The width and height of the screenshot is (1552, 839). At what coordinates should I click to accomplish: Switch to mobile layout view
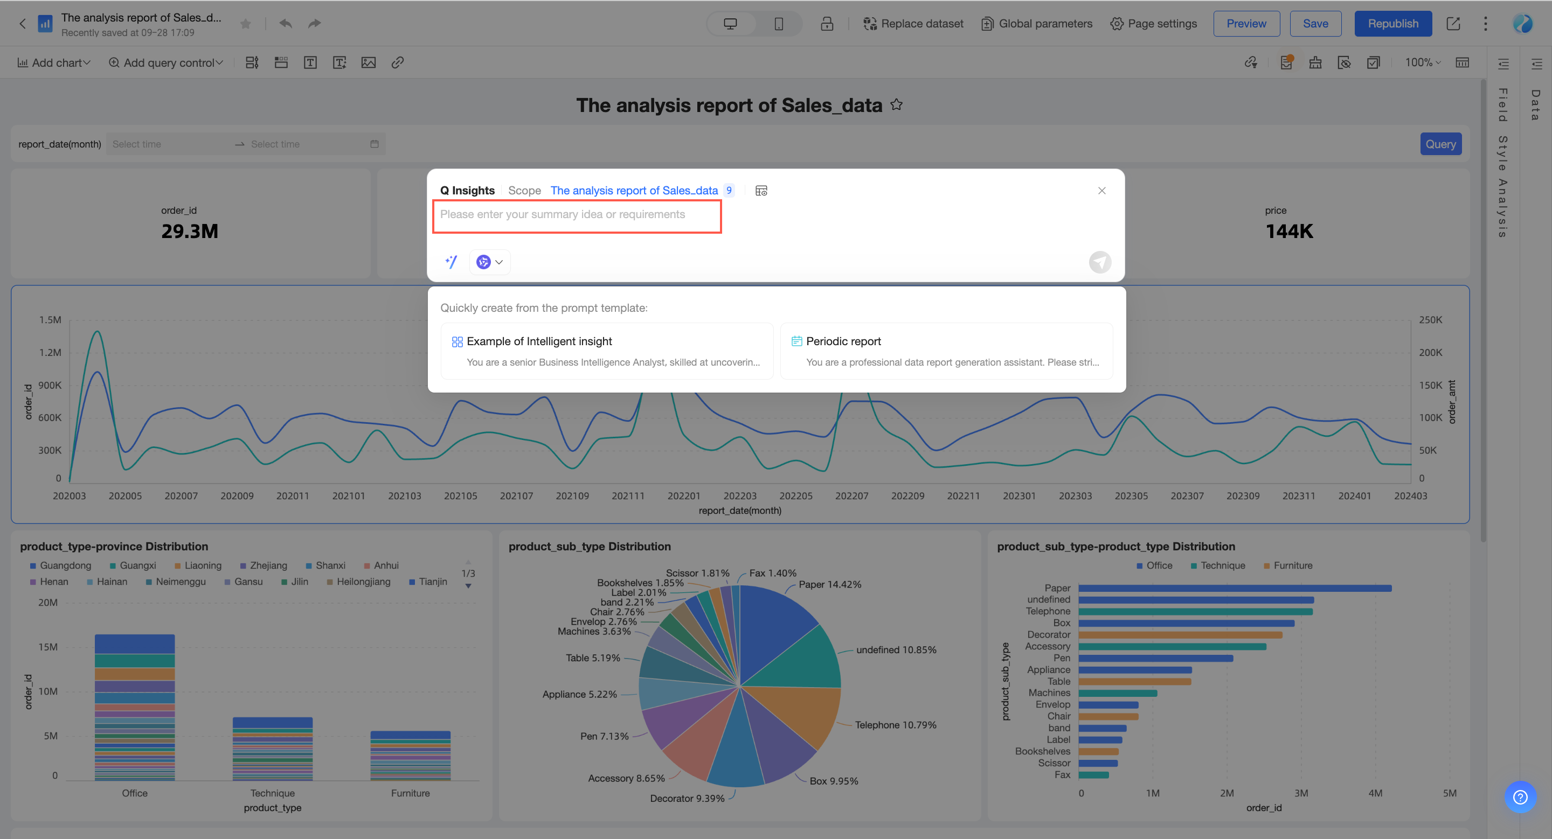pyautogui.click(x=778, y=24)
